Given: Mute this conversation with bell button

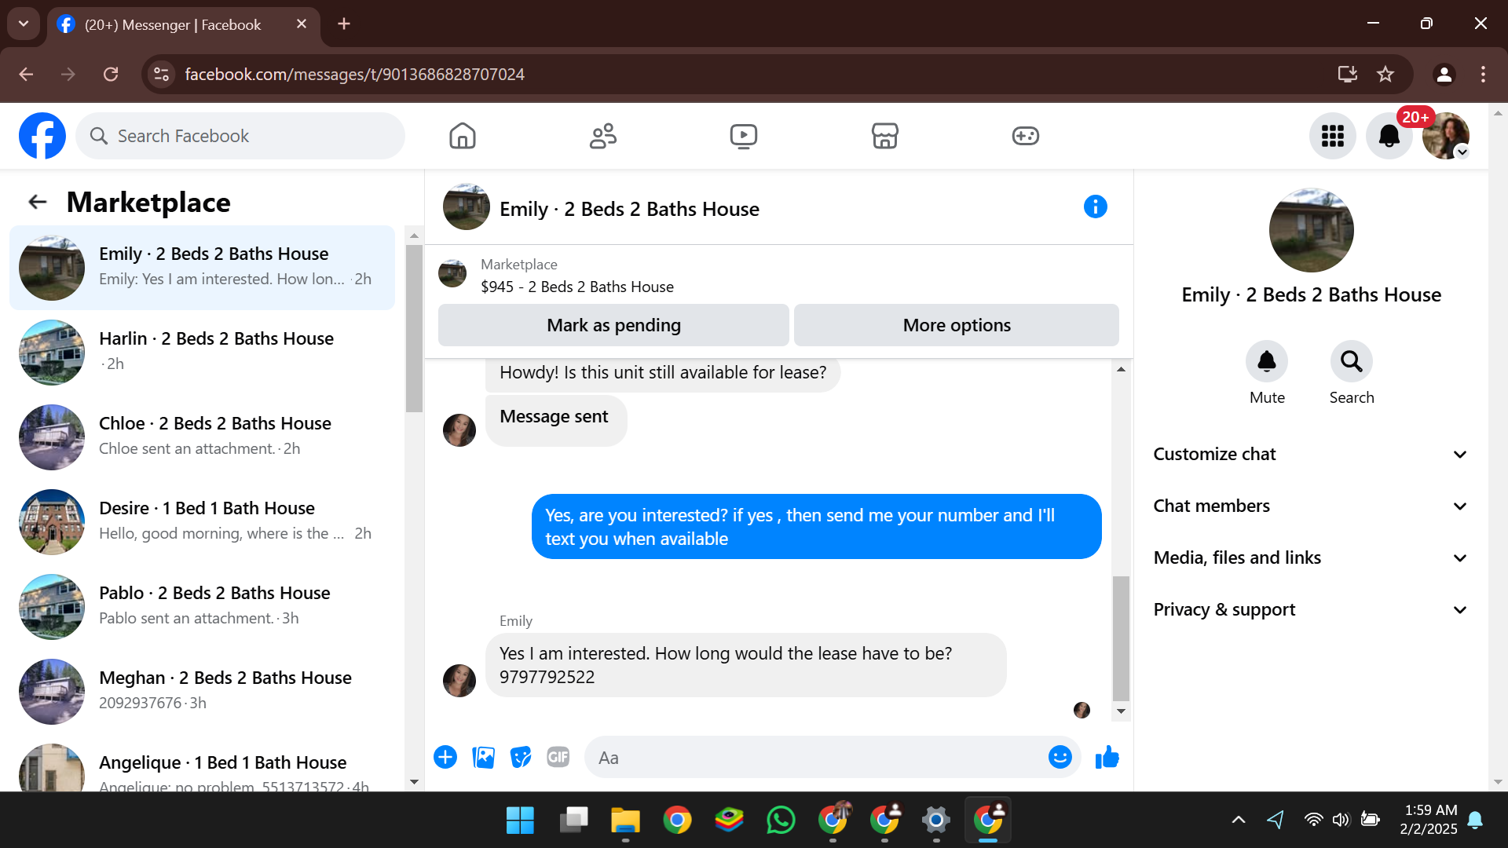Looking at the screenshot, I should coord(1266,362).
